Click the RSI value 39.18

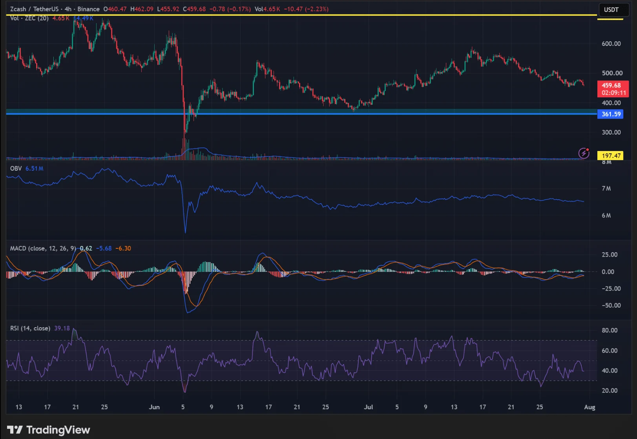coord(62,328)
